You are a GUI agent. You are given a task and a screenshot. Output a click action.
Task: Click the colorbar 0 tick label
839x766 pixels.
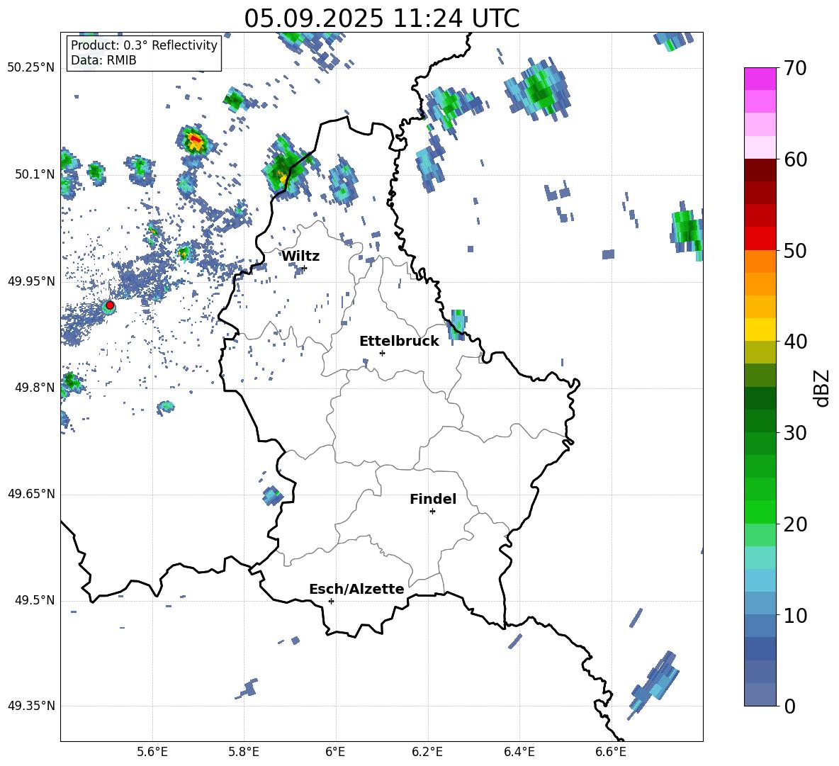[x=789, y=706]
